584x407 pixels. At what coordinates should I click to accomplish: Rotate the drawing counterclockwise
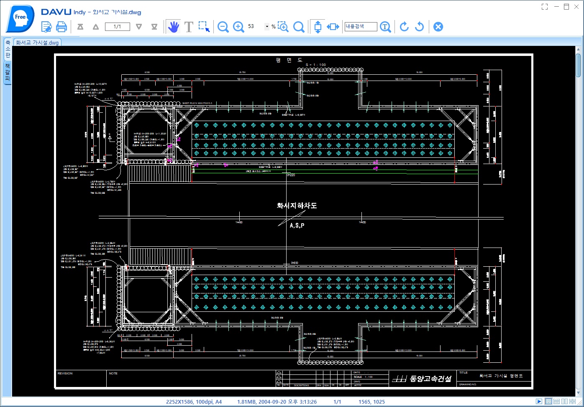tap(419, 27)
